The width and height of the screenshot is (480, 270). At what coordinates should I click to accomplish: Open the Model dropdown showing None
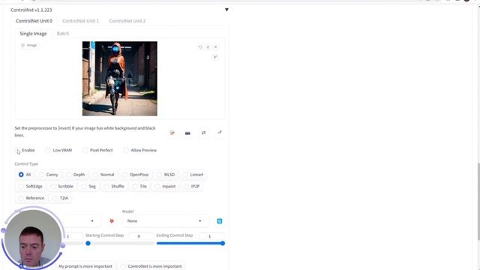pyautogui.click(x=165, y=221)
